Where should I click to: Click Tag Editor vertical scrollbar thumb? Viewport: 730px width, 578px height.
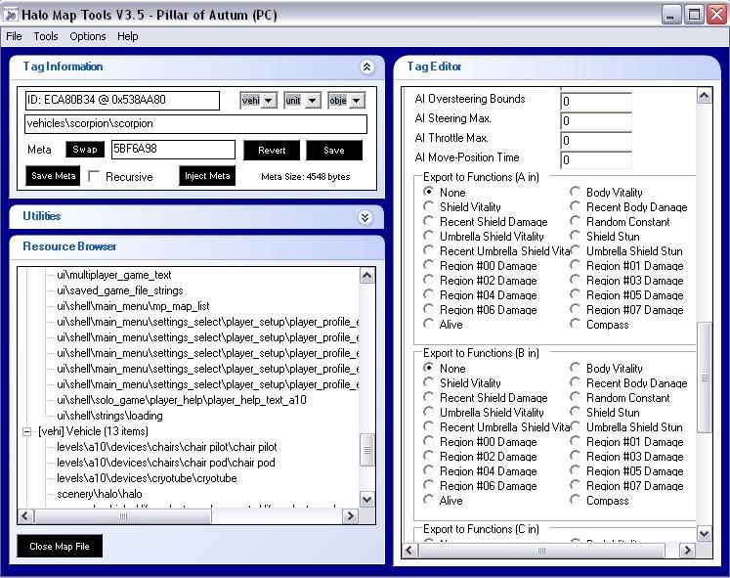click(704, 378)
